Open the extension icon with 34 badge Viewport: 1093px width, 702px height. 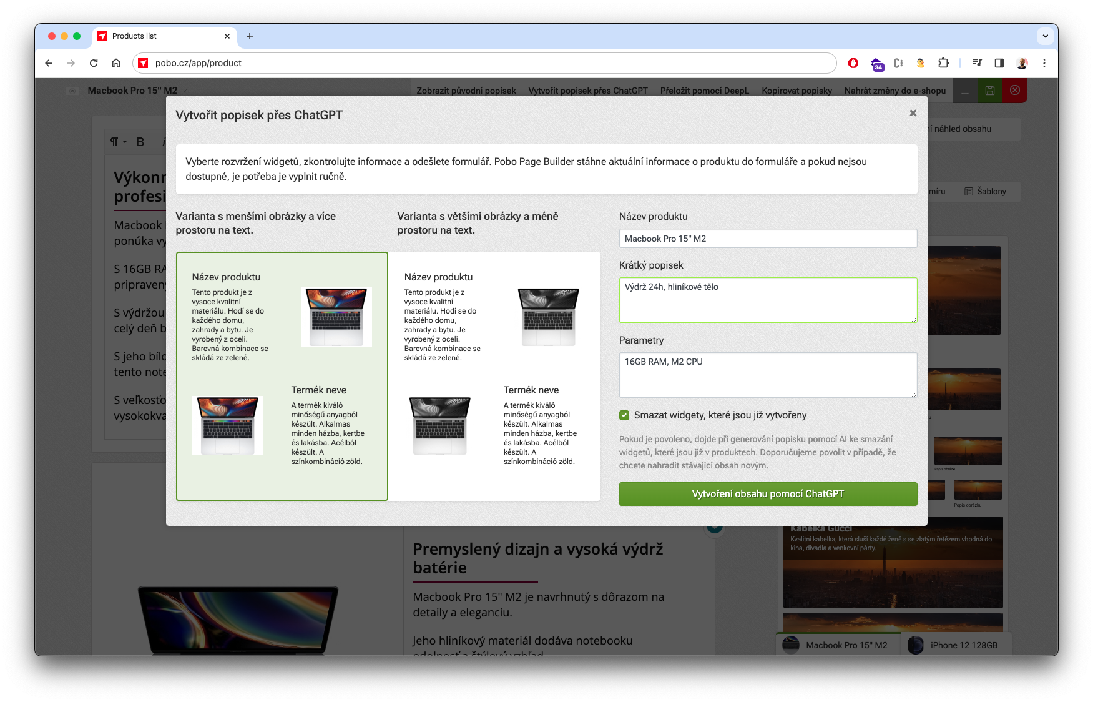pos(876,64)
